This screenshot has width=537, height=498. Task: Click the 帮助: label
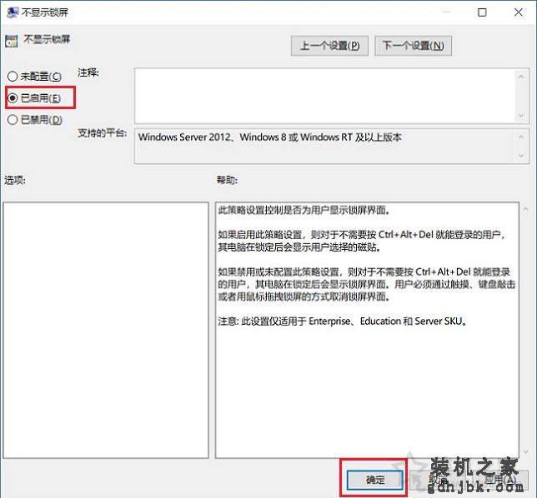[227, 180]
